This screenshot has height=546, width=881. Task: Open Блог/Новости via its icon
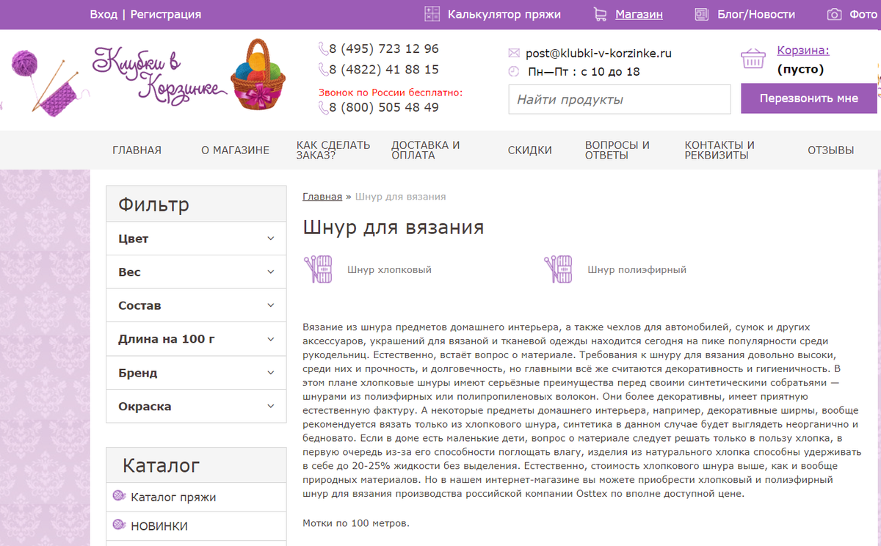701,13
